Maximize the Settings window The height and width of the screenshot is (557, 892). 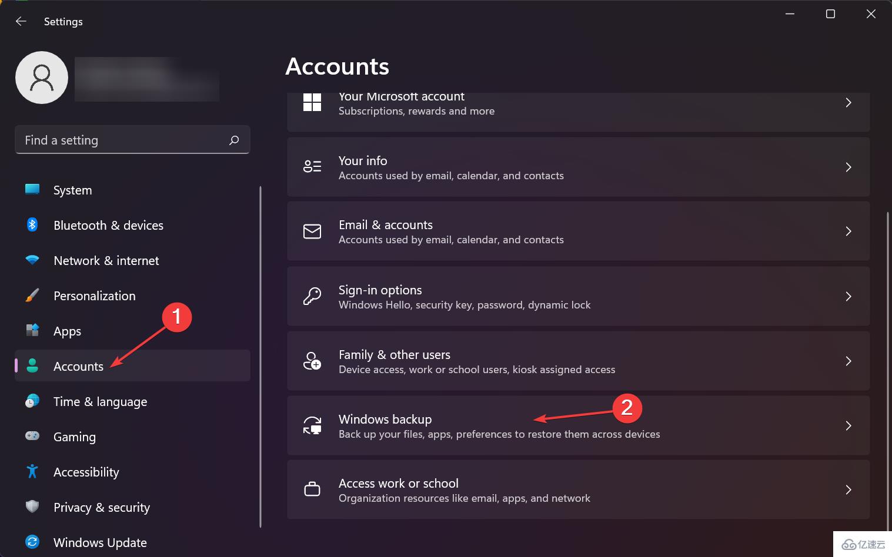tap(830, 14)
